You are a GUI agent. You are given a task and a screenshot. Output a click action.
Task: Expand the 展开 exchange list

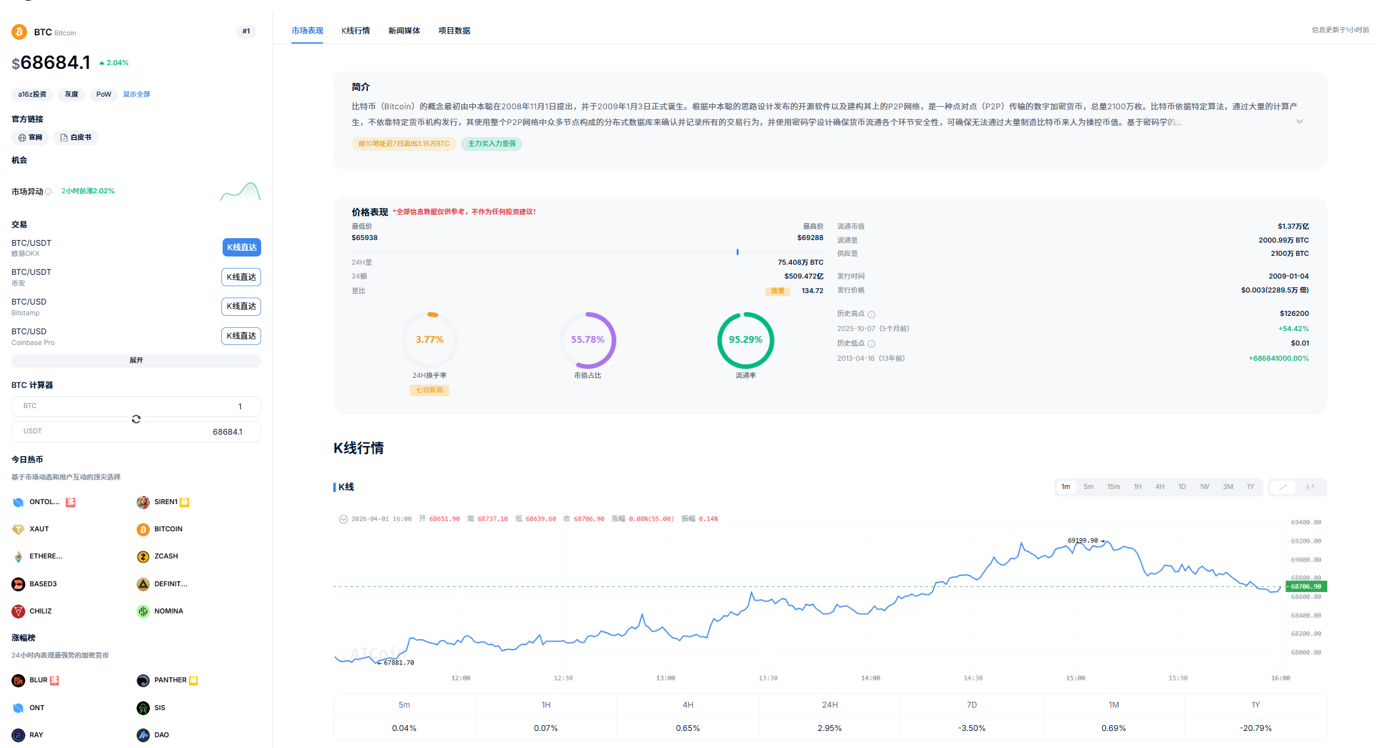click(x=135, y=361)
